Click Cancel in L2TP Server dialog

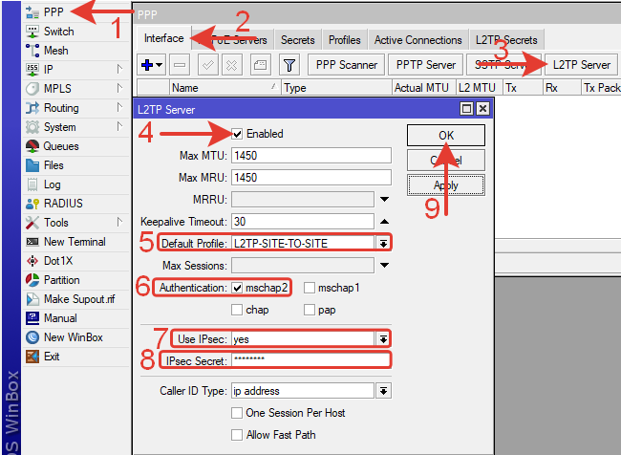click(446, 161)
